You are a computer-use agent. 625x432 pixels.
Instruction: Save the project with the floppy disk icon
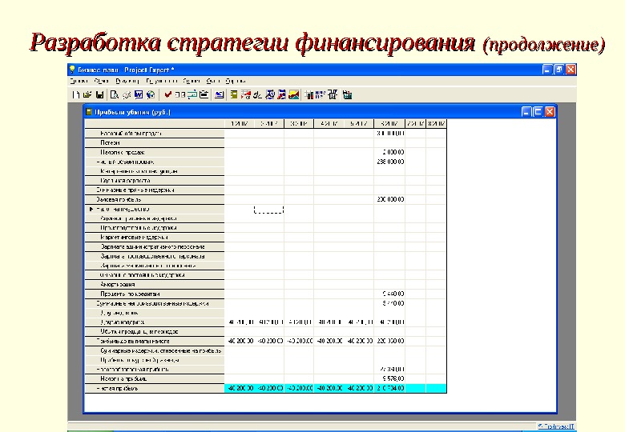pyautogui.click(x=99, y=94)
